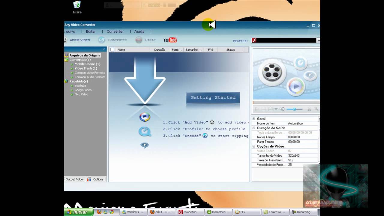Sort list by Nome column
384x216 pixels.
(133, 50)
